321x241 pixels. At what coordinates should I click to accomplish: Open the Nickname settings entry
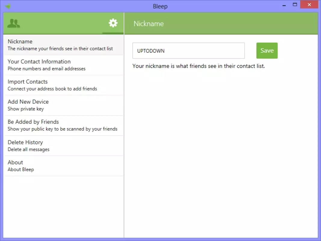pos(63,45)
